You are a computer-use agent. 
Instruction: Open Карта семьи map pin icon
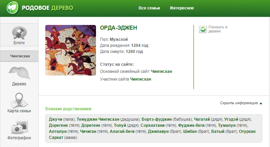pyautogui.click(x=19, y=100)
